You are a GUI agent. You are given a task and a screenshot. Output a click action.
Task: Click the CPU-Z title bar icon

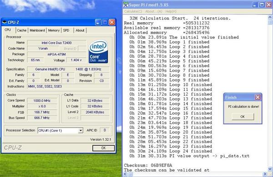(5, 22)
